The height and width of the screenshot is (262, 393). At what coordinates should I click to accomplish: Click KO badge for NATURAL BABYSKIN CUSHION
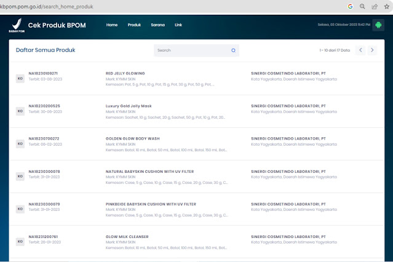(20, 177)
